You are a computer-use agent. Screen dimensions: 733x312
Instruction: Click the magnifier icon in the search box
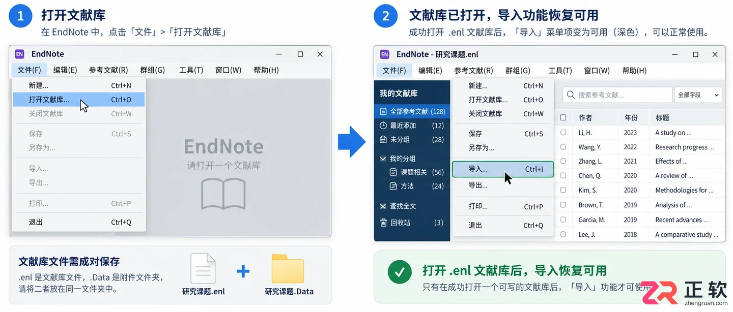click(571, 95)
